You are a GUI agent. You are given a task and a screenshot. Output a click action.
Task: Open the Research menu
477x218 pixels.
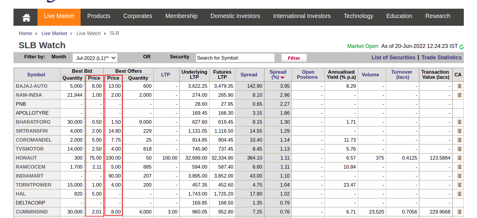tap(438, 16)
